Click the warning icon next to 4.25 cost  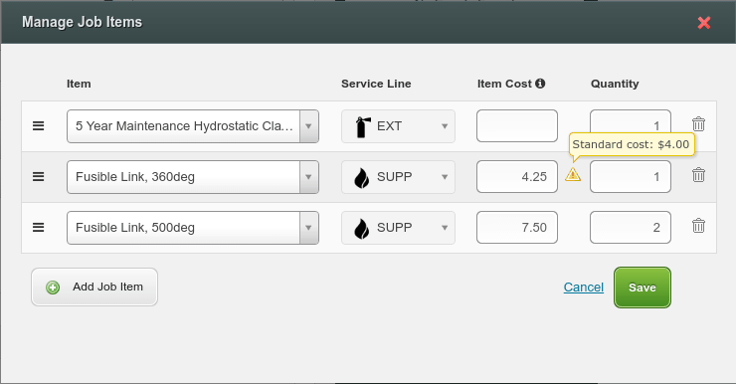tap(573, 175)
